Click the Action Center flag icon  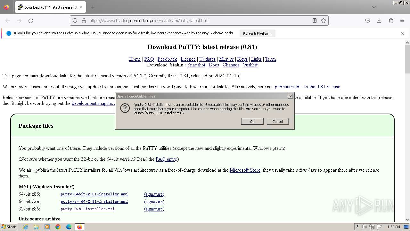[x=380, y=227]
